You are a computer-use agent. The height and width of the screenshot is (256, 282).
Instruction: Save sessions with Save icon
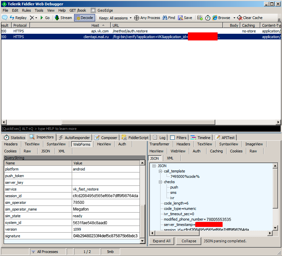(185, 18)
